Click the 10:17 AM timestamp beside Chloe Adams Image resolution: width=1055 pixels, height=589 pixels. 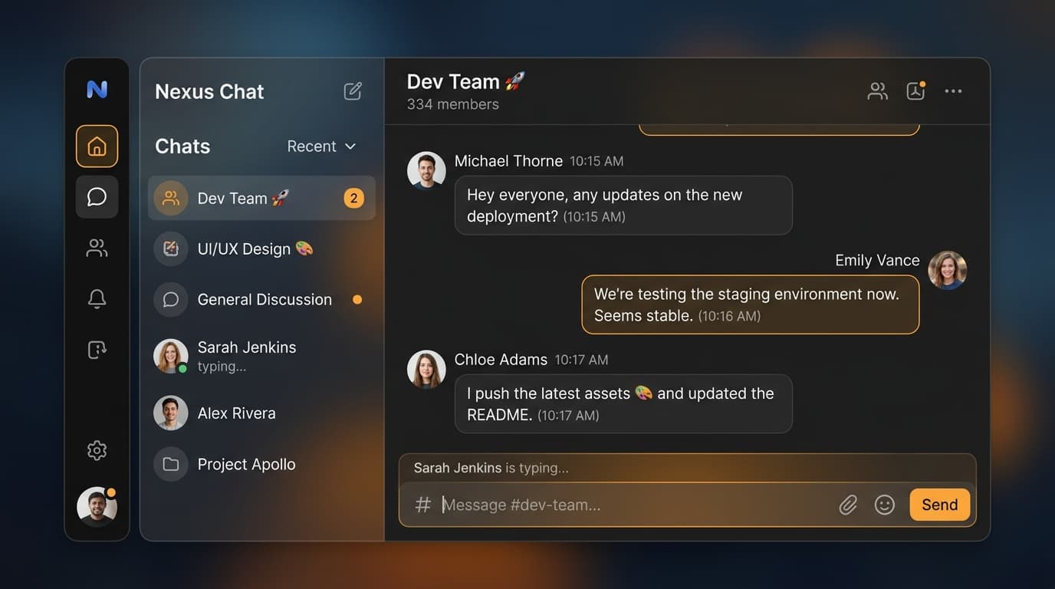tap(581, 360)
